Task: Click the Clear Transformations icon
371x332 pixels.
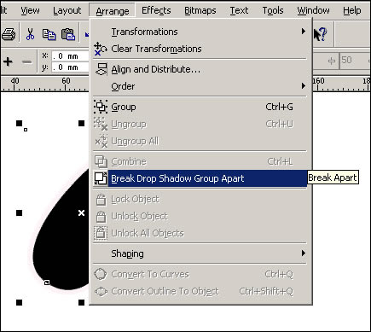Action: (x=101, y=49)
